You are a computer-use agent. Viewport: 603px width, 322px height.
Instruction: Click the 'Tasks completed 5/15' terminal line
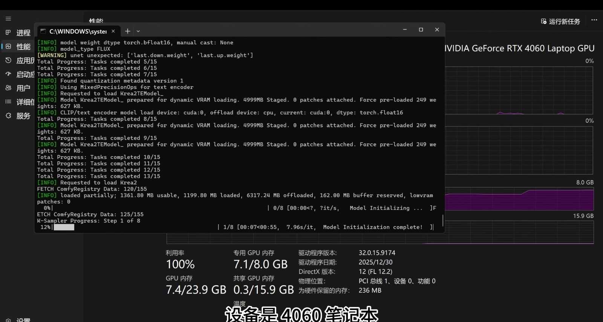[x=97, y=62]
